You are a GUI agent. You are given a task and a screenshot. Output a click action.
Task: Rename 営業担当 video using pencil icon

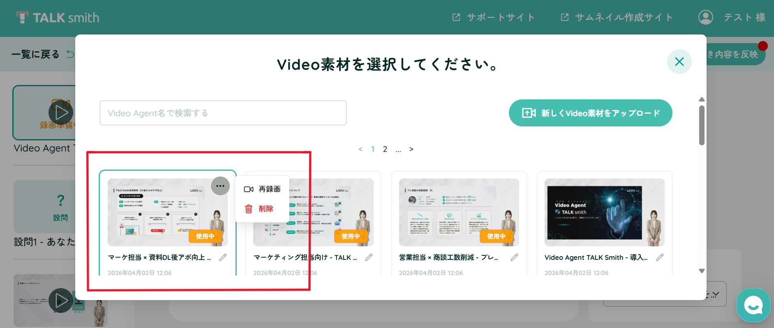514,257
